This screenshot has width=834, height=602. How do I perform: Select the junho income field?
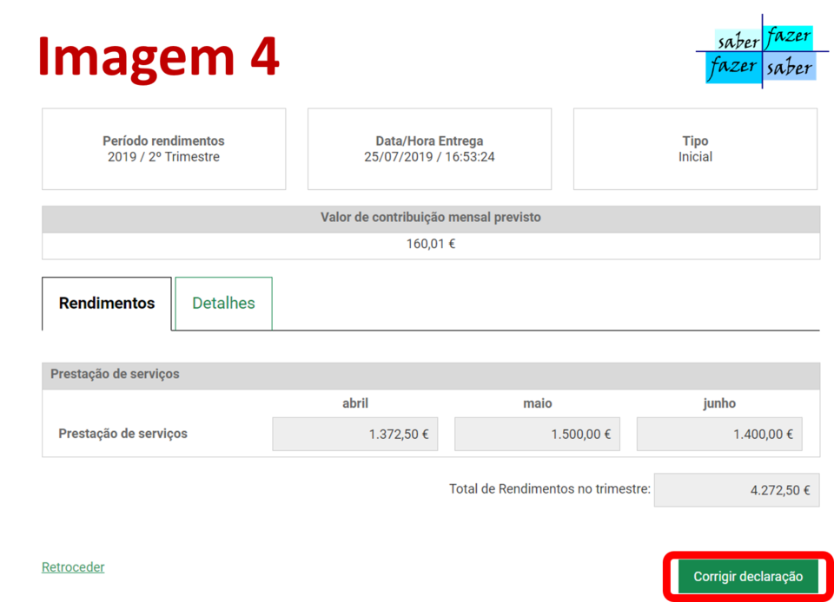[x=719, y=435]
